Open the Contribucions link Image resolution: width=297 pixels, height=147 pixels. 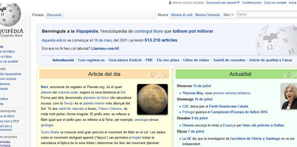click(x=252, y=3)
